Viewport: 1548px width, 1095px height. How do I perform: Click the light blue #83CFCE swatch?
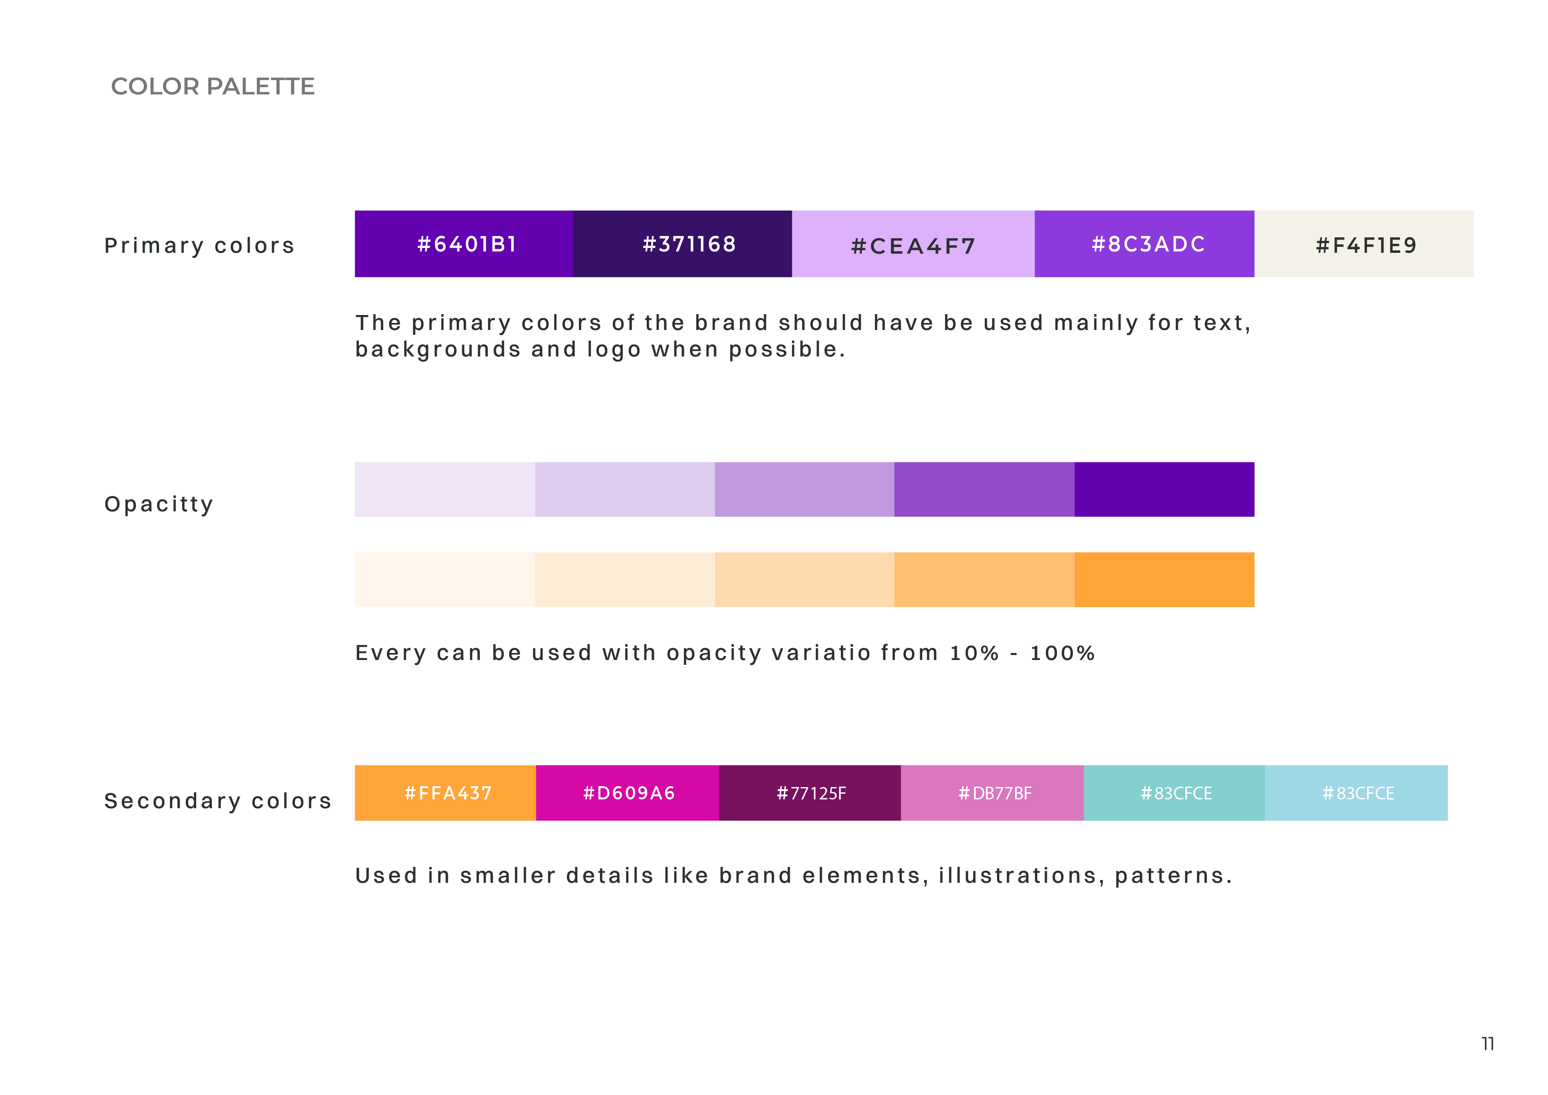point(1357,793)
